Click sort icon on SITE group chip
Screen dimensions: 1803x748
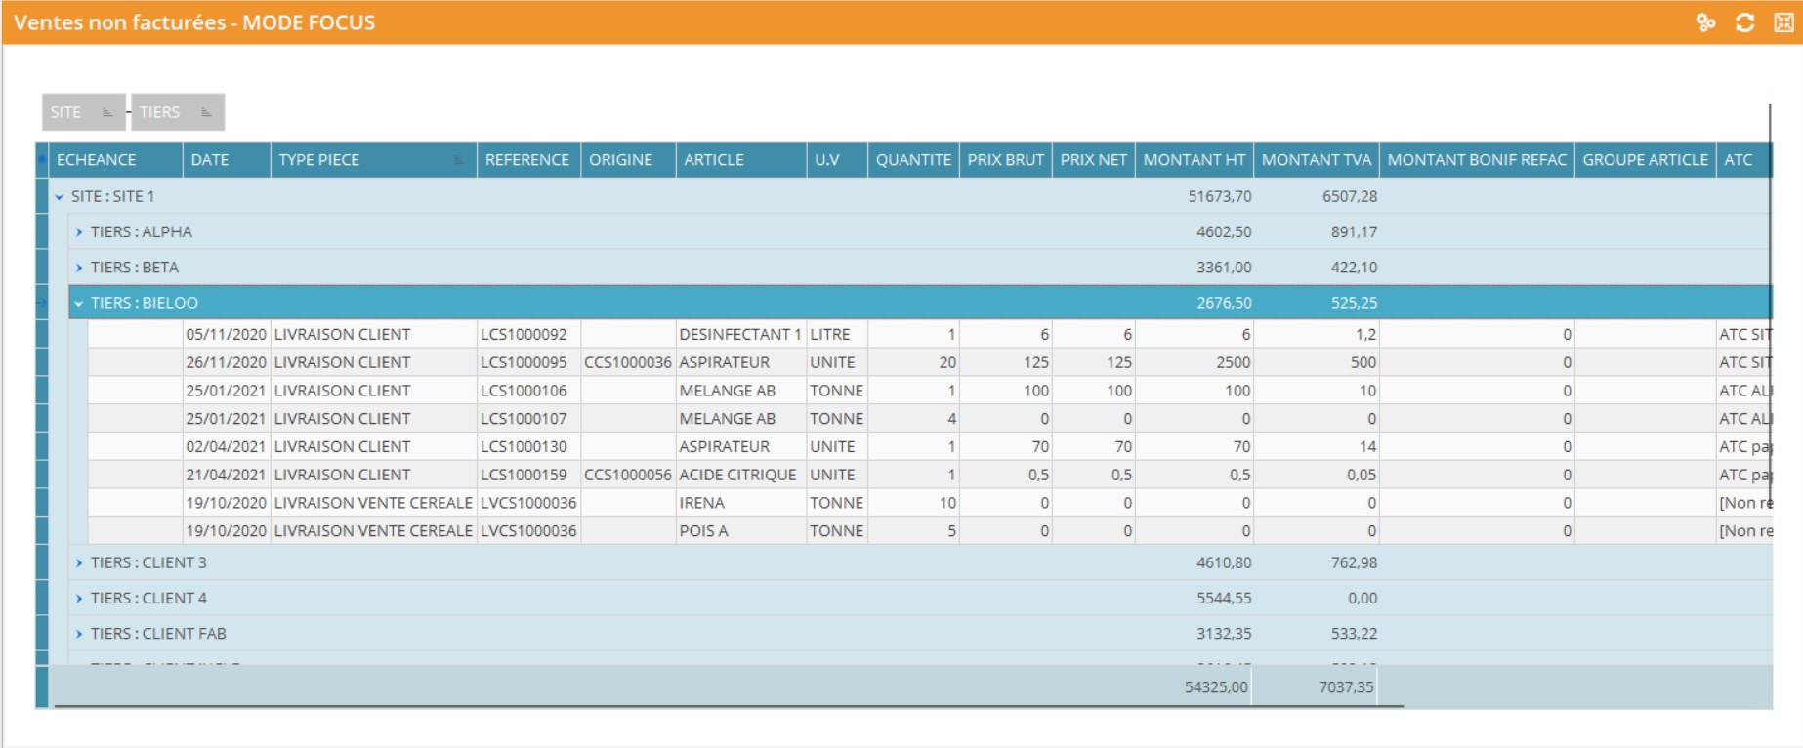tap(107, 112)
